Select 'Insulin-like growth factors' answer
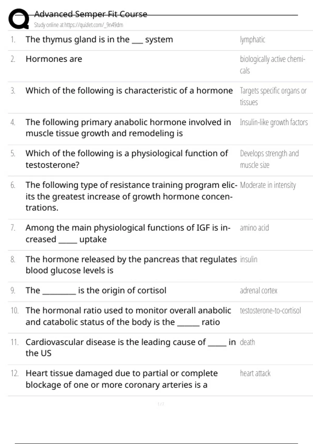 [274, 122]
